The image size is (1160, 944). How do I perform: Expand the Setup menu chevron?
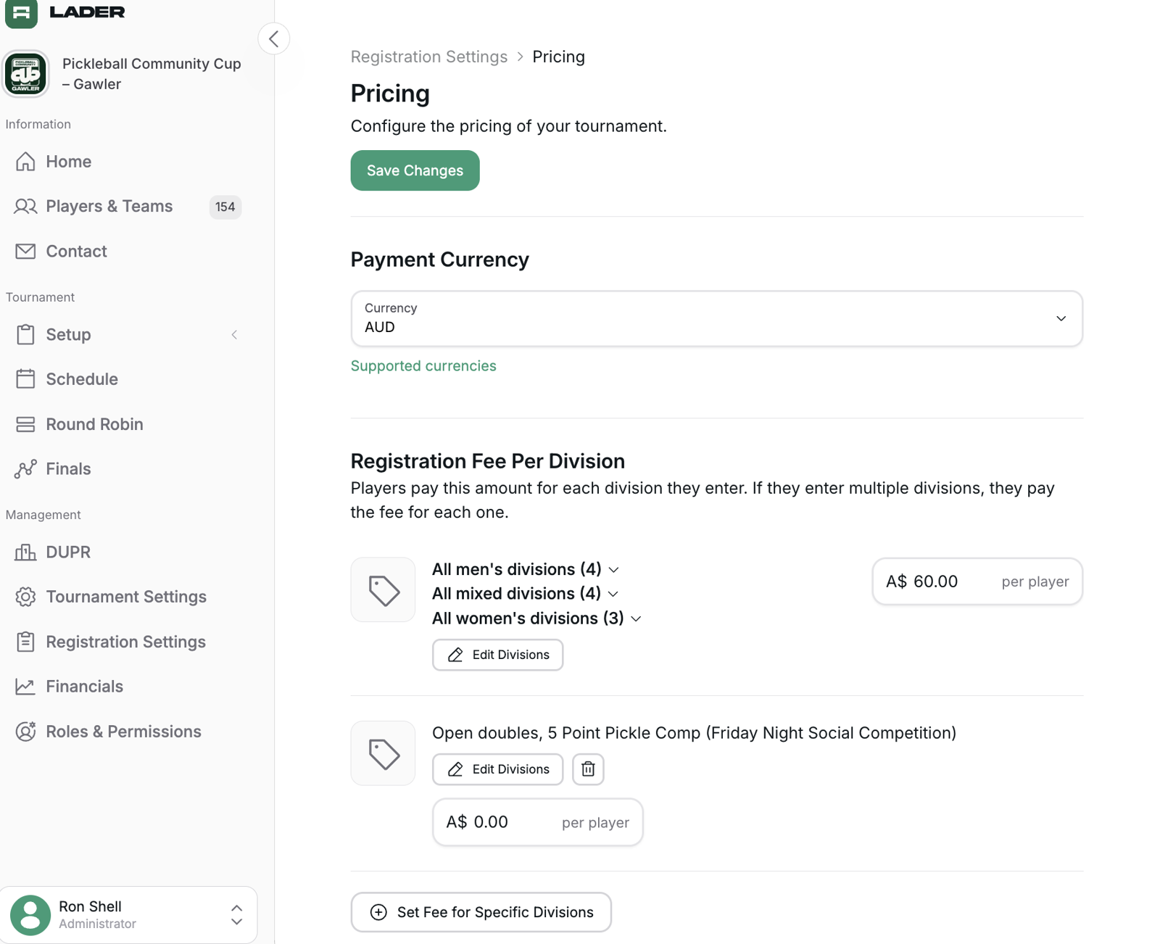point(234,334)
